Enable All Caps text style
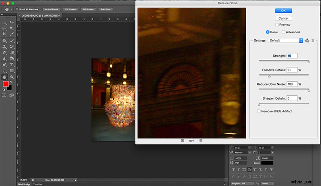 [x=244, y=170]
